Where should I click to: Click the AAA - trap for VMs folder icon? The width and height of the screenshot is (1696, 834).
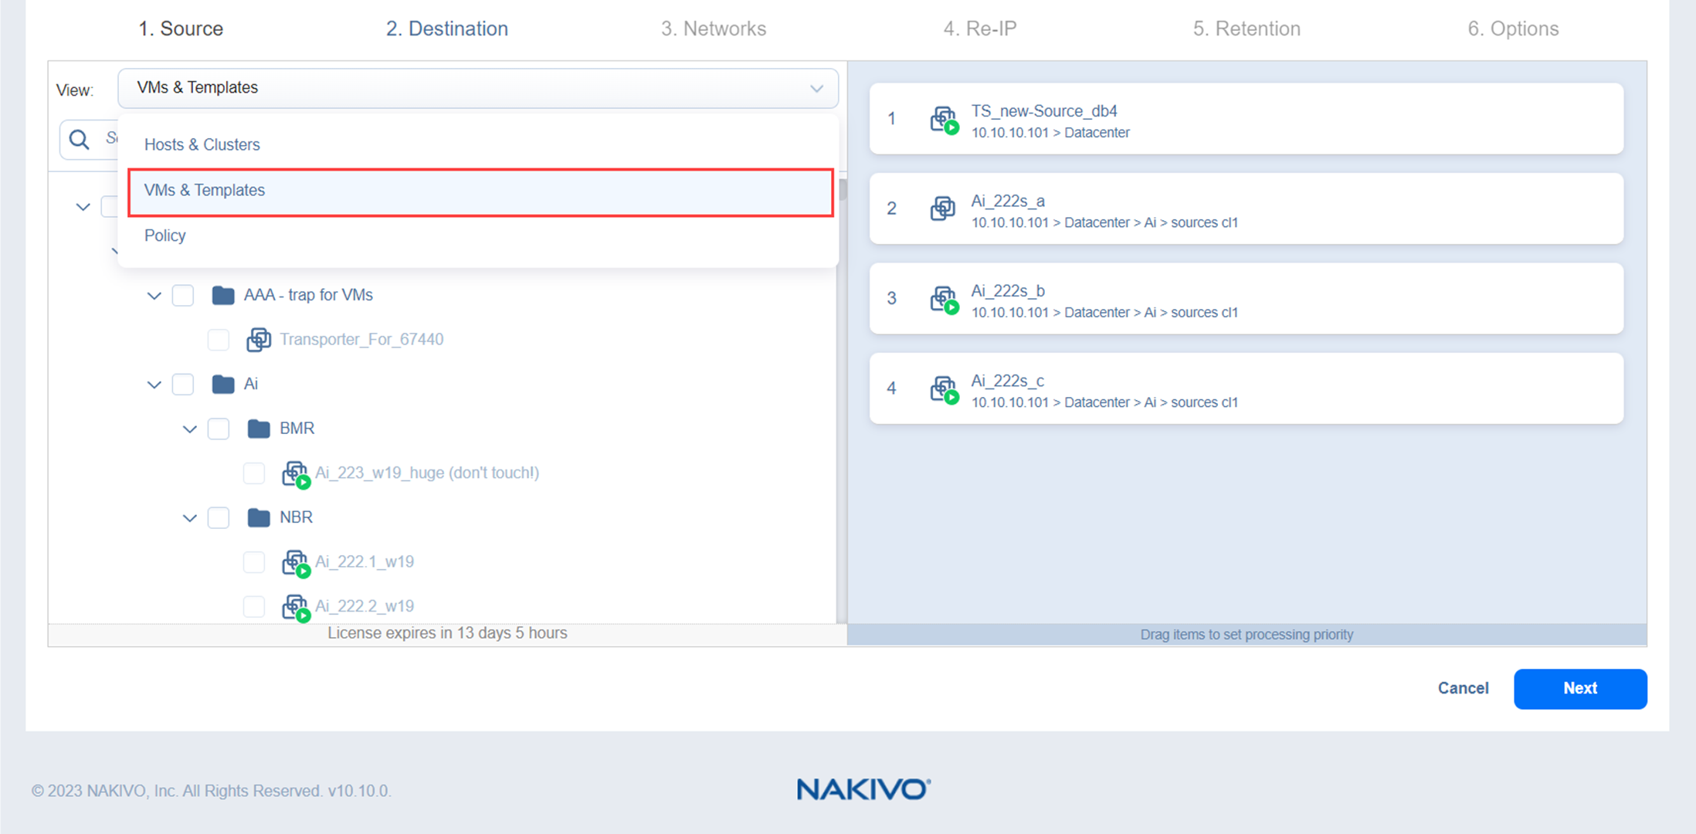click(222, 295)
